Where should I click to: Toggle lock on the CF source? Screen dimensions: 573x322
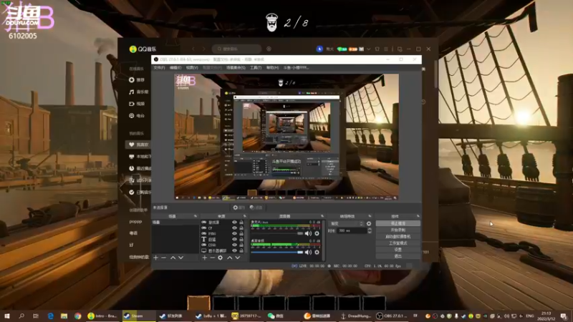tap(241, 228)
